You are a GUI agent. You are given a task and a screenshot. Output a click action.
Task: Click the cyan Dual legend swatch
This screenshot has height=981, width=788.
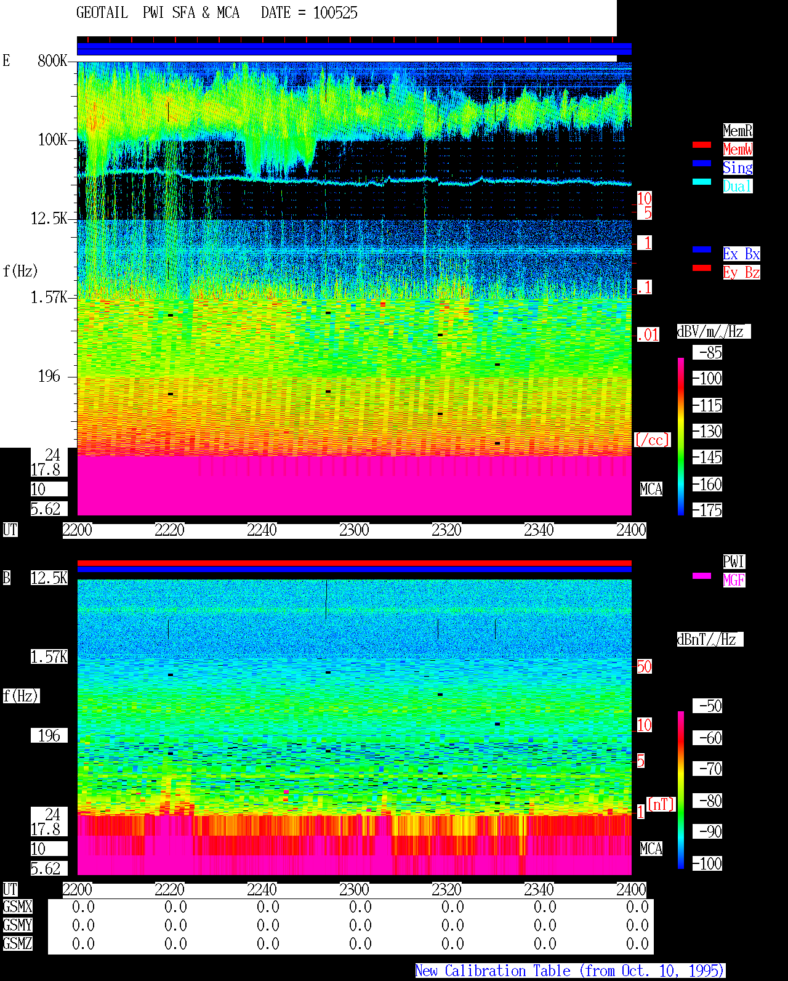point(702,182)
